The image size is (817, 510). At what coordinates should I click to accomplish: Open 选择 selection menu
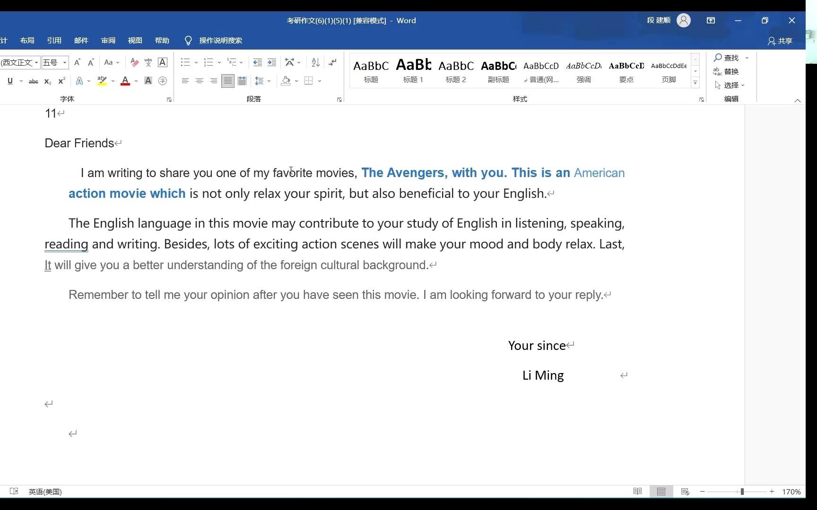[x=730, y=85]
